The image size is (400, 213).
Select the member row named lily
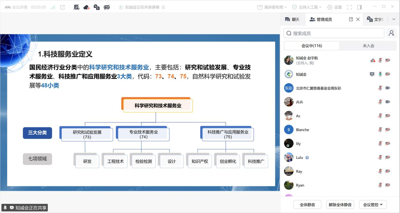[x=340, y=143]
